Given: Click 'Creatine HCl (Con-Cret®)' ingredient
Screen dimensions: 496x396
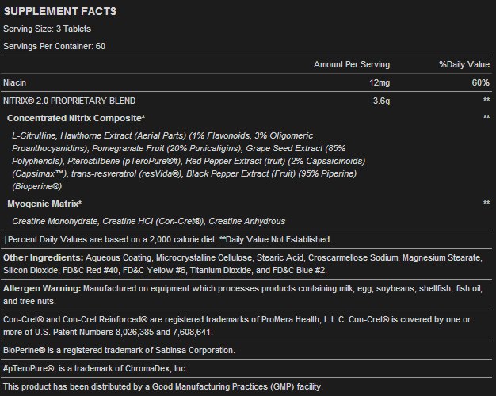Looking at the screenshot, I should (x=154, y=221).
